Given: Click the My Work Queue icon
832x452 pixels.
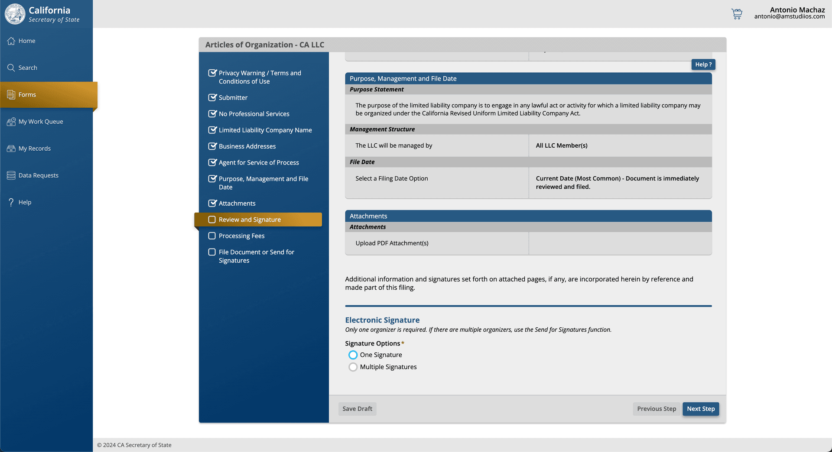Looking at the screenshot, I should 11,122.
